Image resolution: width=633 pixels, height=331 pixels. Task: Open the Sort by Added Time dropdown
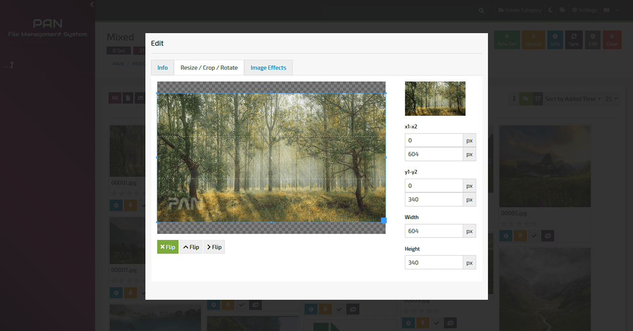pyautogui.click(x=573, y=99)
